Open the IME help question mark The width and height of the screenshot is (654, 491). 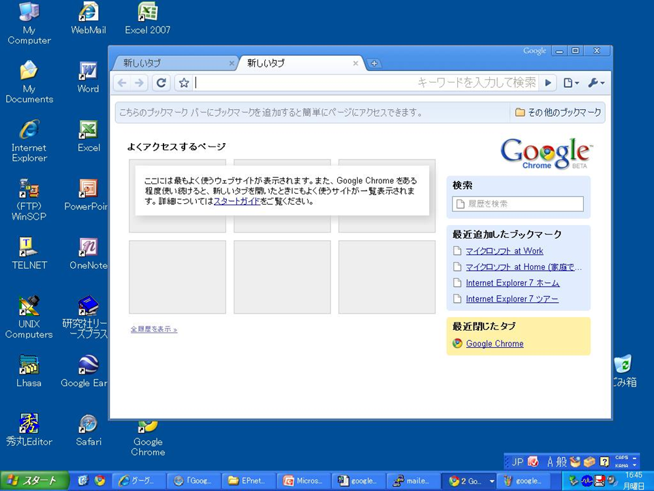click(604, 462)
